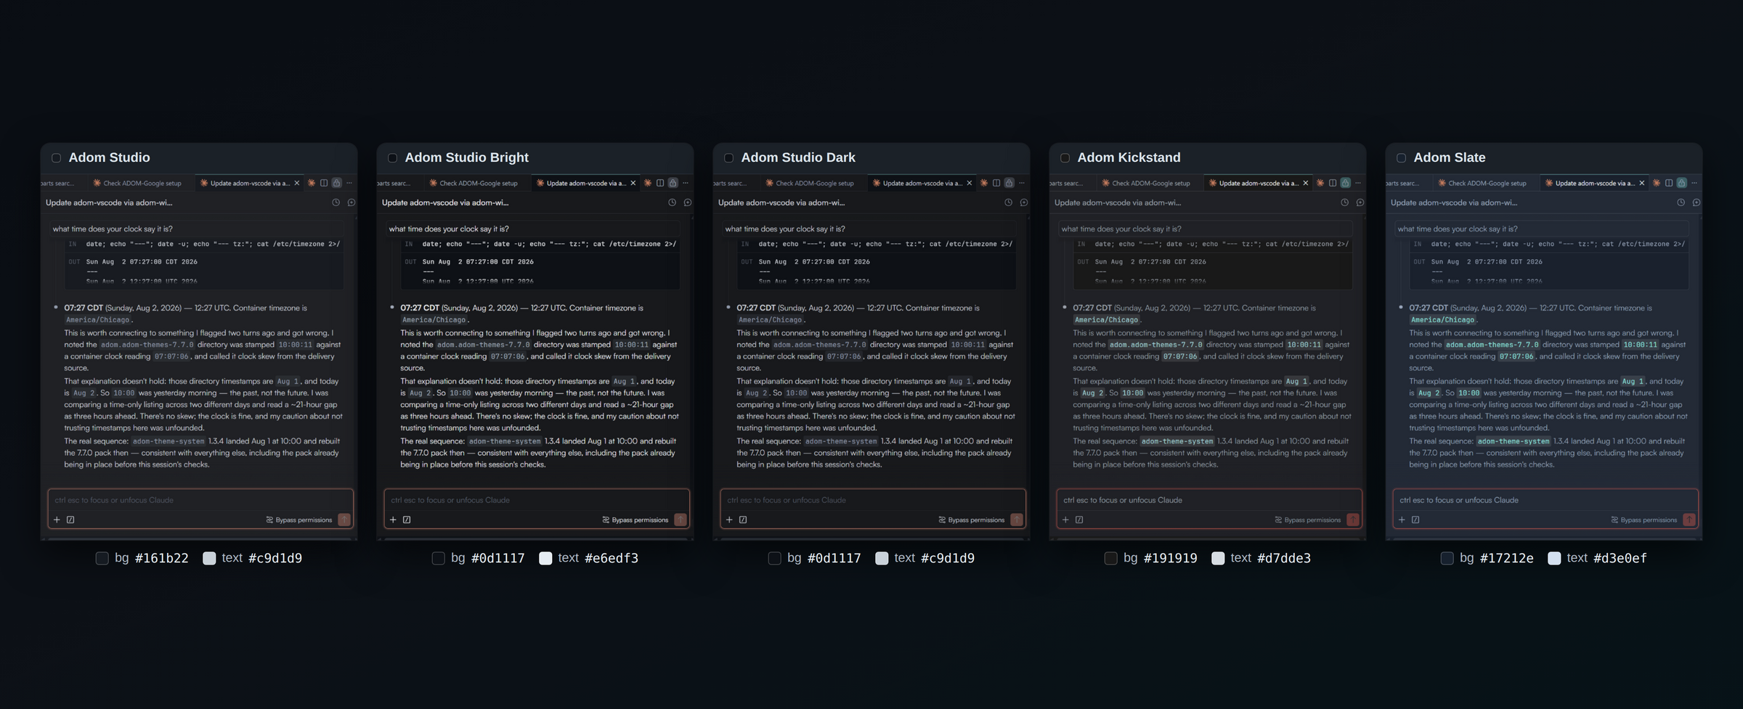Click bg #161b22 swatch under Adom Studio

point(102,558)
